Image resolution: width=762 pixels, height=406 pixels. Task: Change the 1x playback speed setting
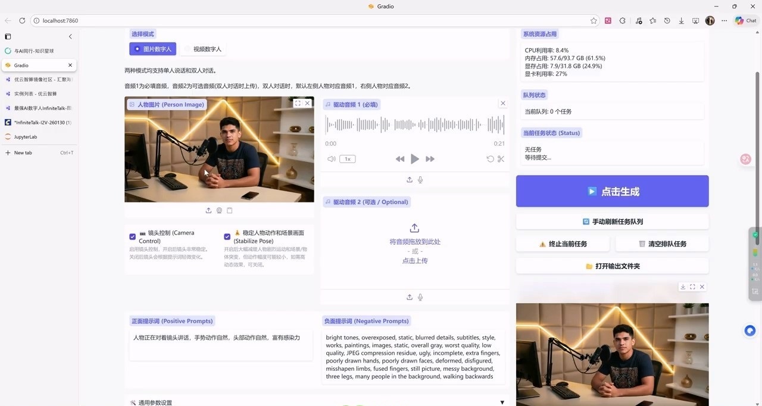[x=347, y=159]
